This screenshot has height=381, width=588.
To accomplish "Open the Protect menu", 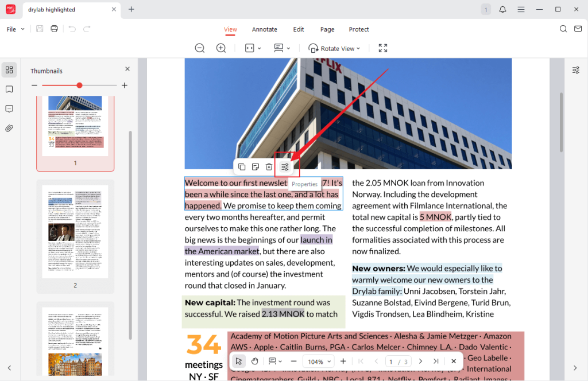I will pyautogui.click(x=358, y=29).
